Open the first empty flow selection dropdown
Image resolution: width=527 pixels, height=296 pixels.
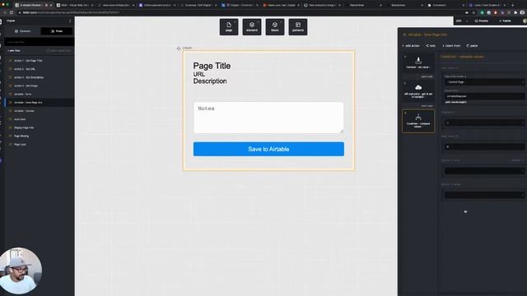(x=484, y=171)
